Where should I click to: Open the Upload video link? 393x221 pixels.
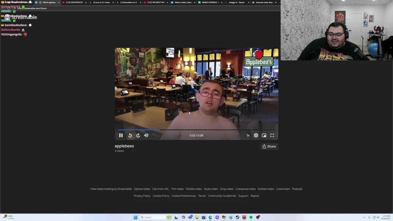(142, 189)
